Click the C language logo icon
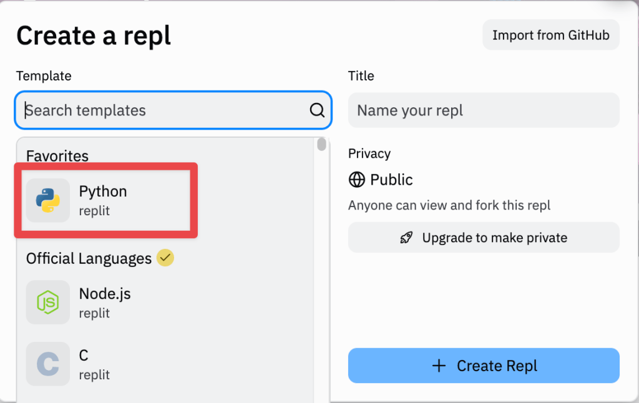This screenshot has width=639, height=403. pos(48,364)
